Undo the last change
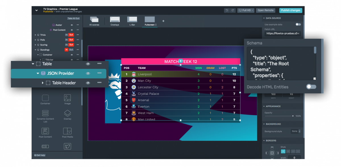This screenshot has width=341, height=167. pos(227,10)
